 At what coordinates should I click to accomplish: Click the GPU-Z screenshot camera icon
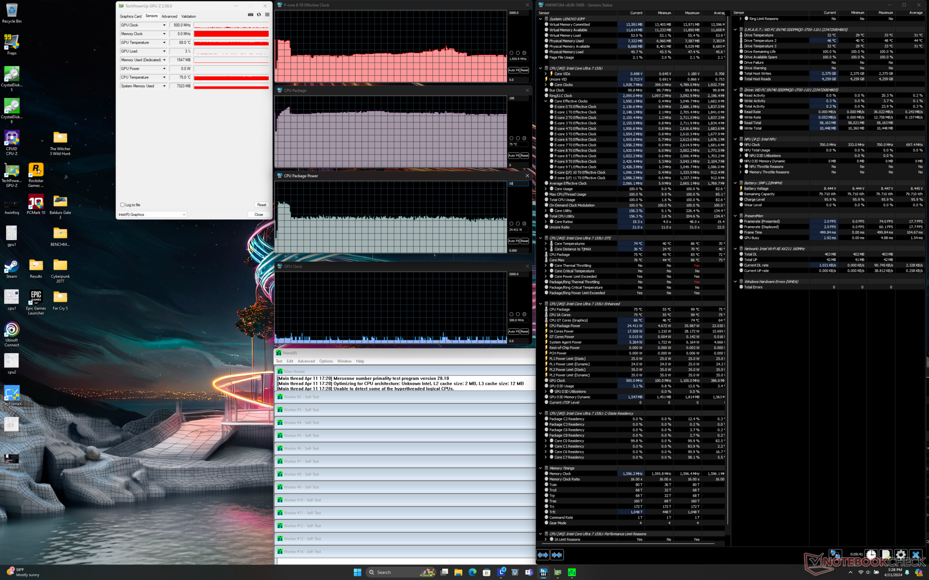click(251, 14)
